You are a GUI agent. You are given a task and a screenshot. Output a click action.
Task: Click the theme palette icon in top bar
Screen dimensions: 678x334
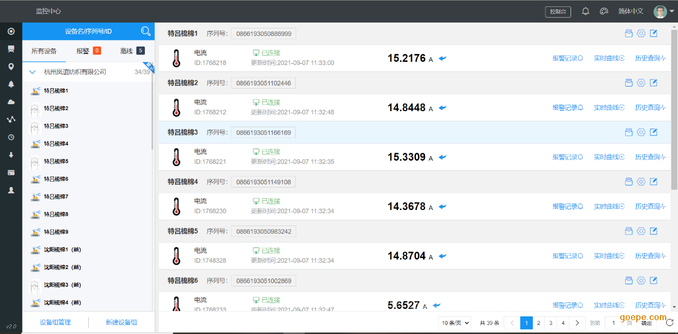point(604,11)
